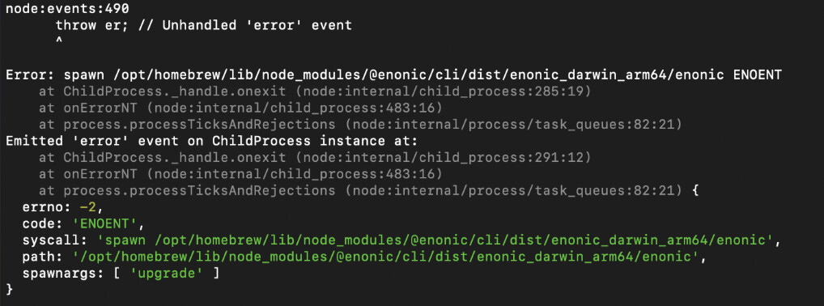
Task: Click the caret marker under throw
Action: (x=59, y=40)
